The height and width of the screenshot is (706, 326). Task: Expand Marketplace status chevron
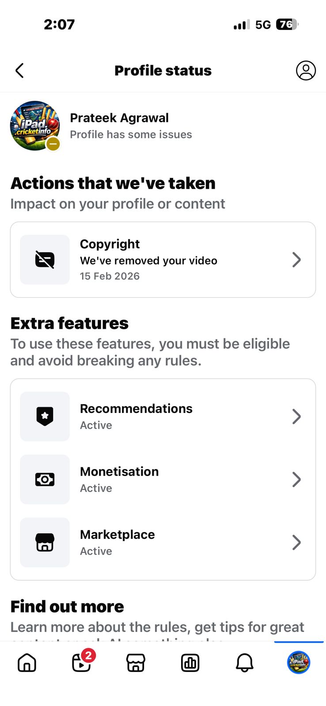(296, 542)
